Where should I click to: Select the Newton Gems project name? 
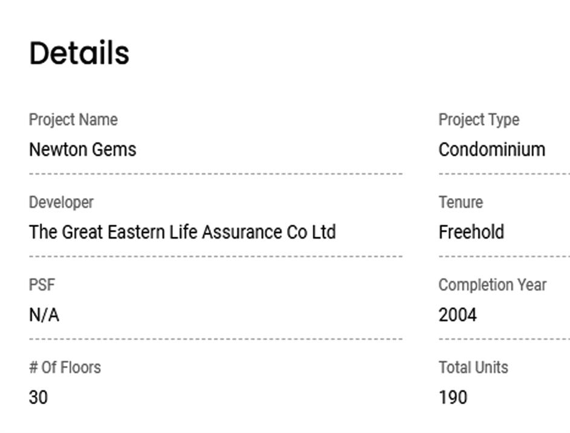click(x=83, y=149)
